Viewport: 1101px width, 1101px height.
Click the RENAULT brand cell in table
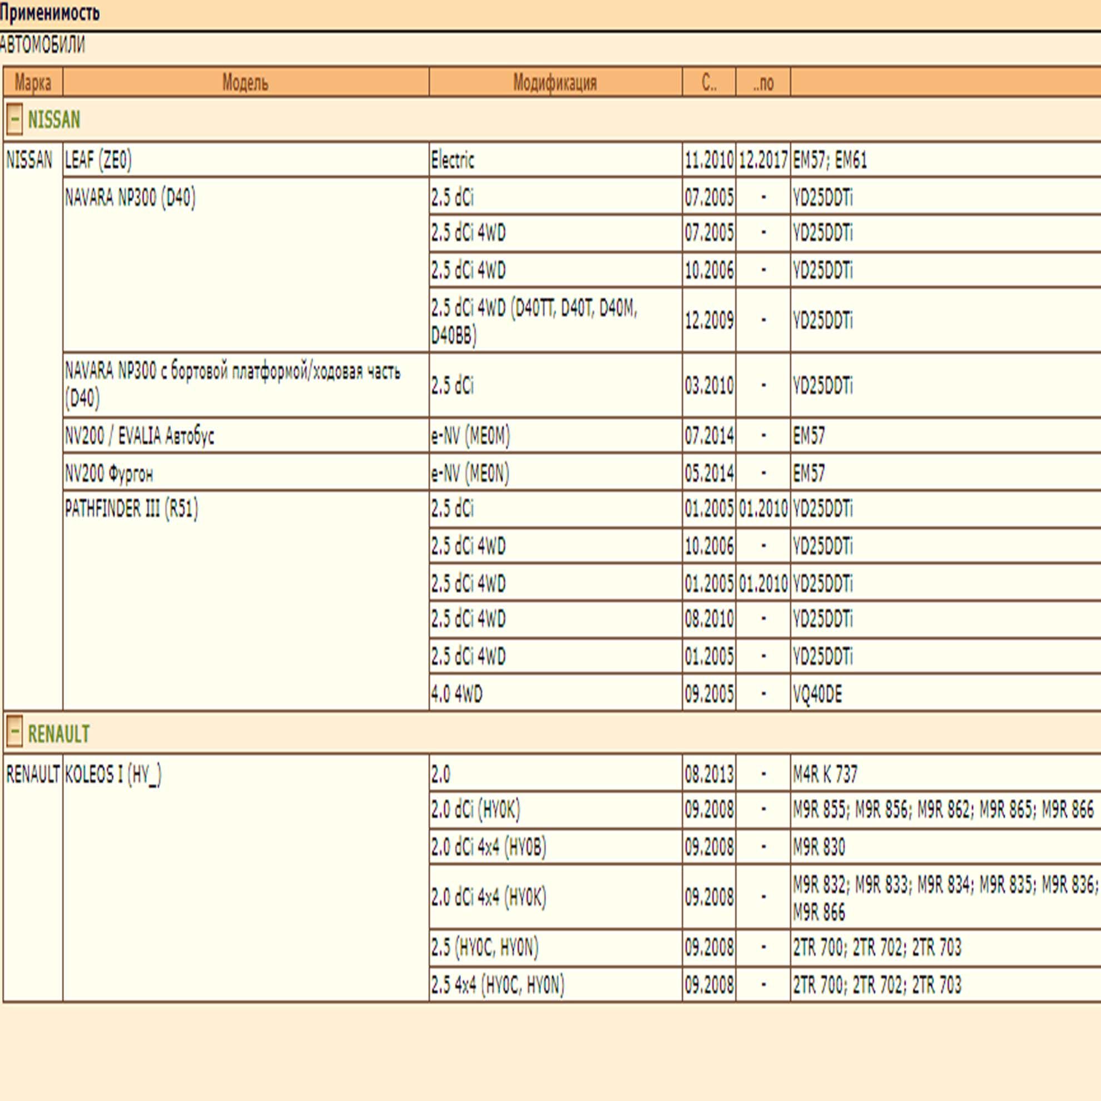[x=33, y=878]
